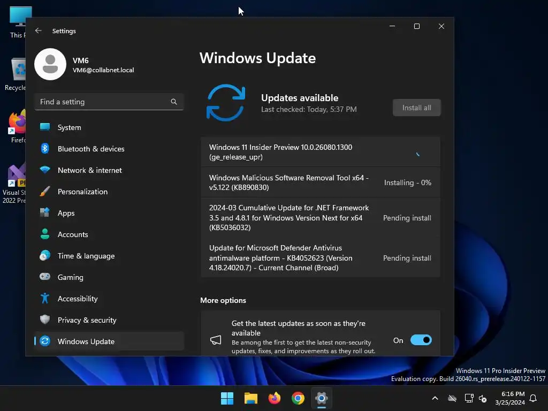Click the taskbar clock showing 6:16 PM
Screen dimensions: 548x411
tap(510, 398)
